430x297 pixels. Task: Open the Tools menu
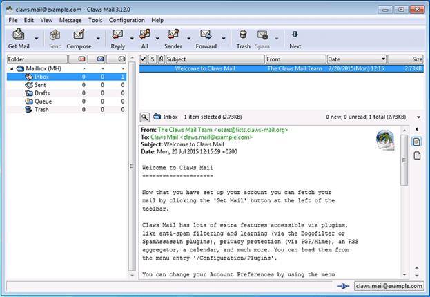95,20
